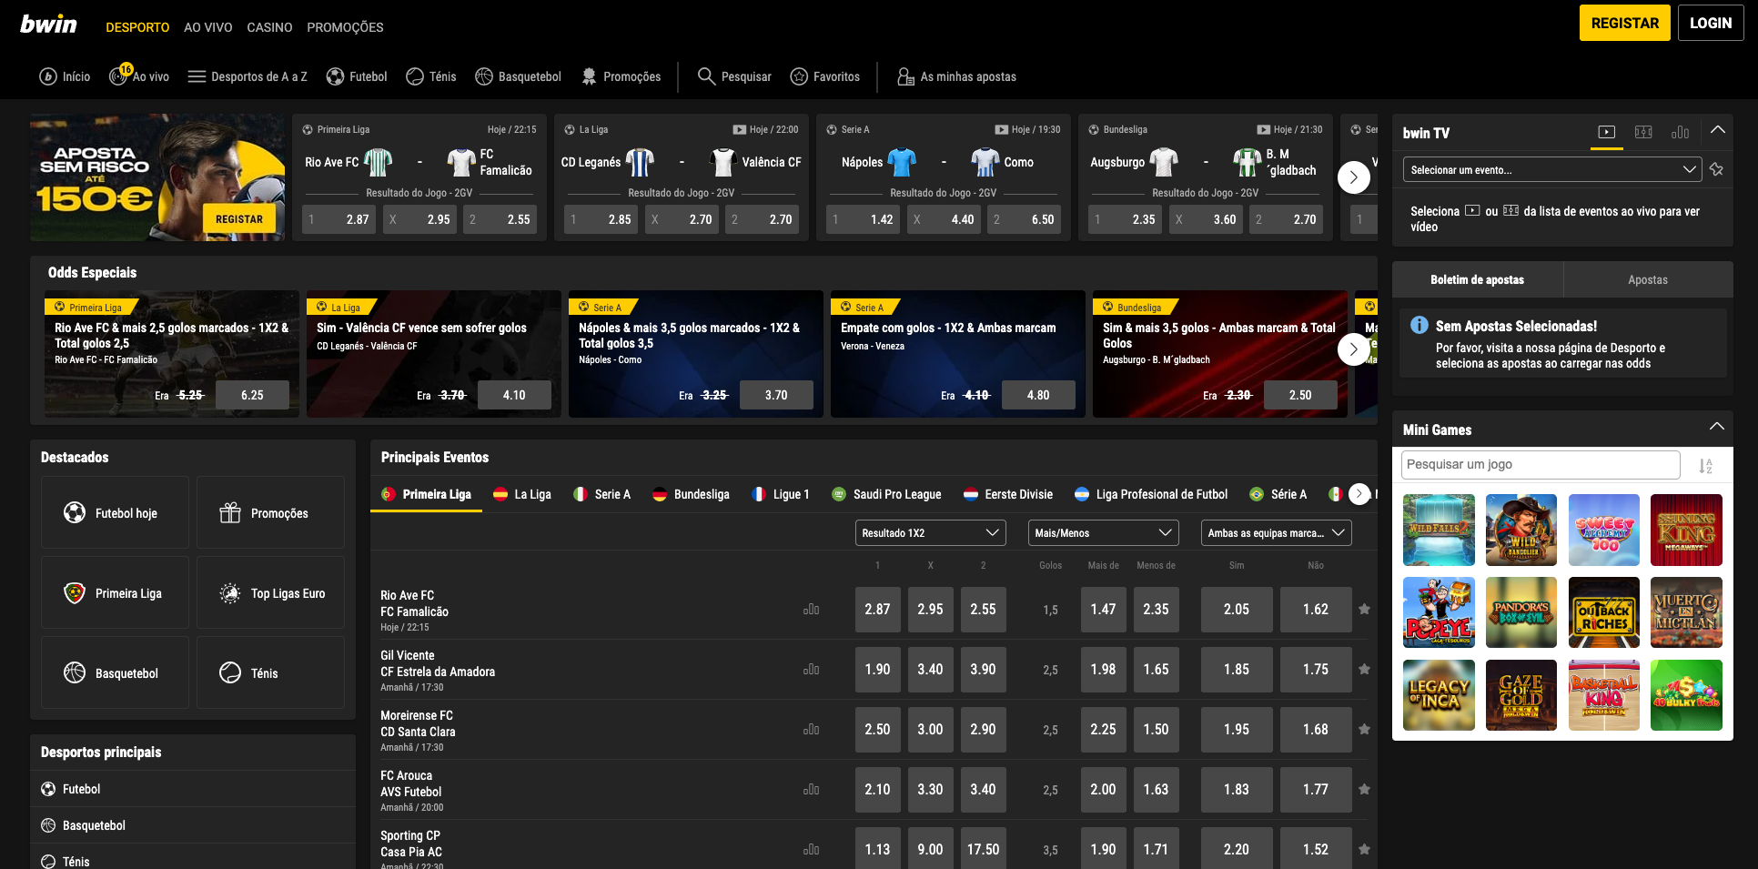The width and height of the screenshot is (1758, 869).
Task: Open Ao vivo live icon with badge
Action: point(120,75)
